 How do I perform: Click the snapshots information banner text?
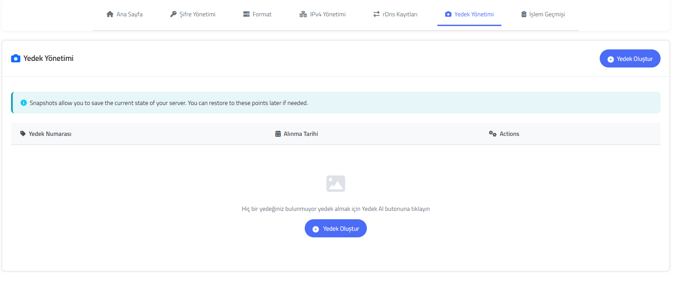(x=168, y=103)
